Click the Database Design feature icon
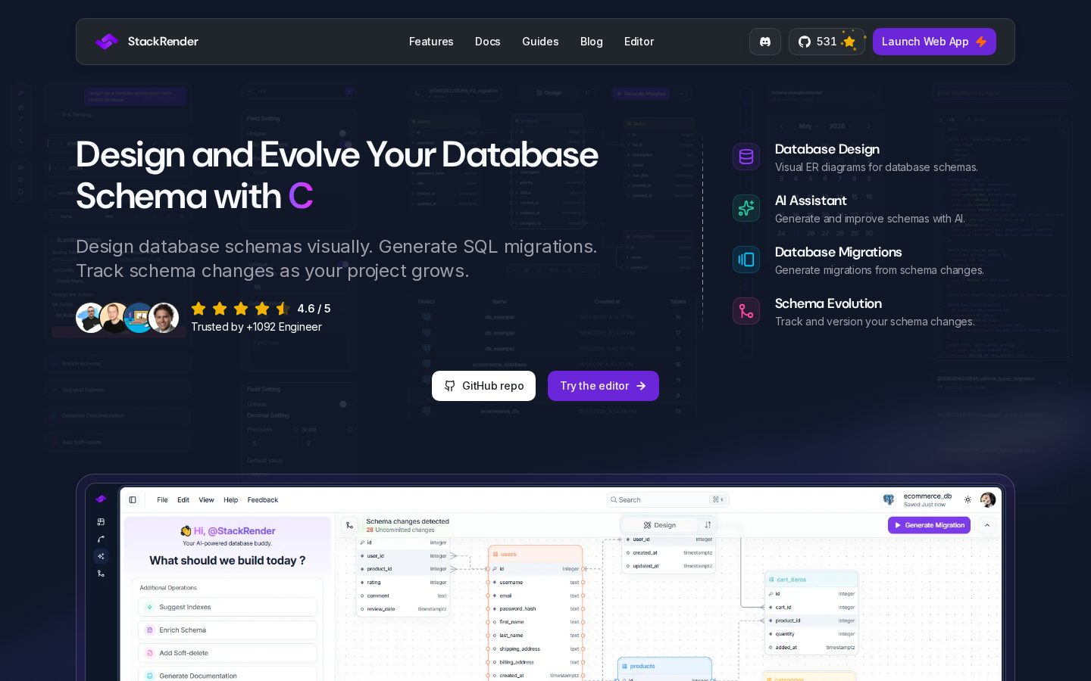This screenshot has width=1091, height=681. tap(746, 157)
